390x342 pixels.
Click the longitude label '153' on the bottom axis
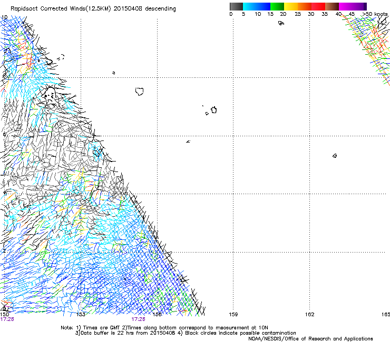(81, 315)
